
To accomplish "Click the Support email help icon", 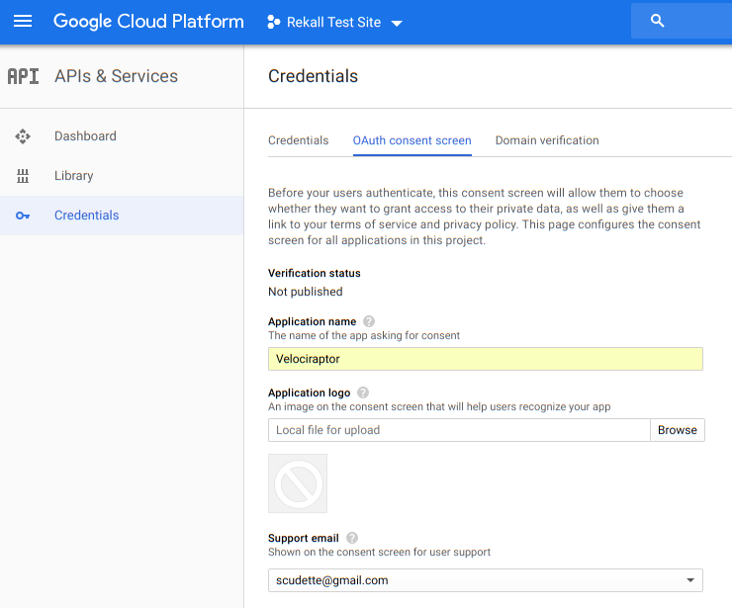I will pyautogui.click(x=352, y=538).
